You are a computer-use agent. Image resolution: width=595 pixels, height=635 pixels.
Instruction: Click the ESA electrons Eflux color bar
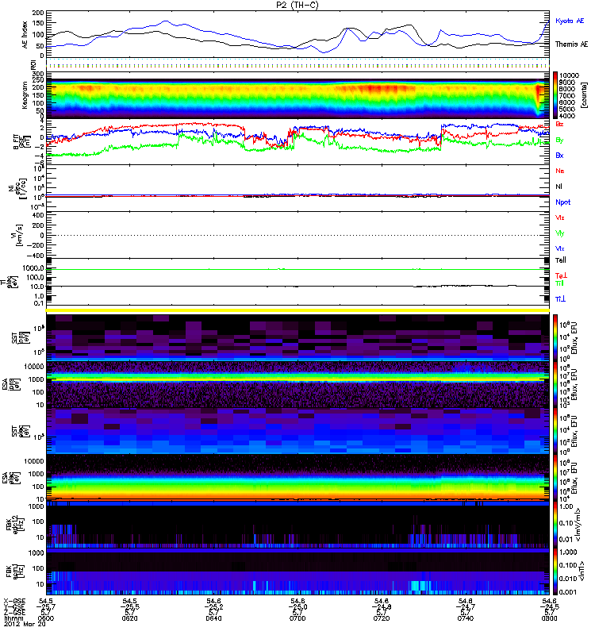(555, 477)
